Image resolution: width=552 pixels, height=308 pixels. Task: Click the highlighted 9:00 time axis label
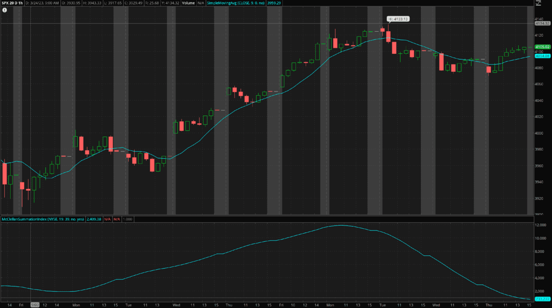(35, 305)
